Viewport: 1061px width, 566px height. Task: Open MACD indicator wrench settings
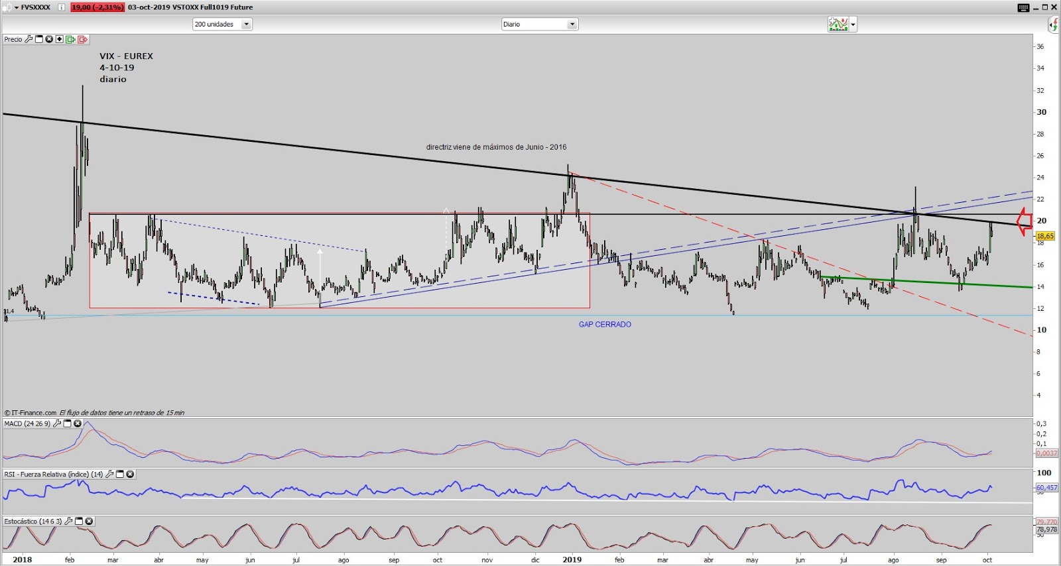click(57, 424)
